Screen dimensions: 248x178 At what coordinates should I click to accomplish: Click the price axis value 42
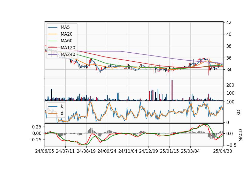(x=229, y=22)
